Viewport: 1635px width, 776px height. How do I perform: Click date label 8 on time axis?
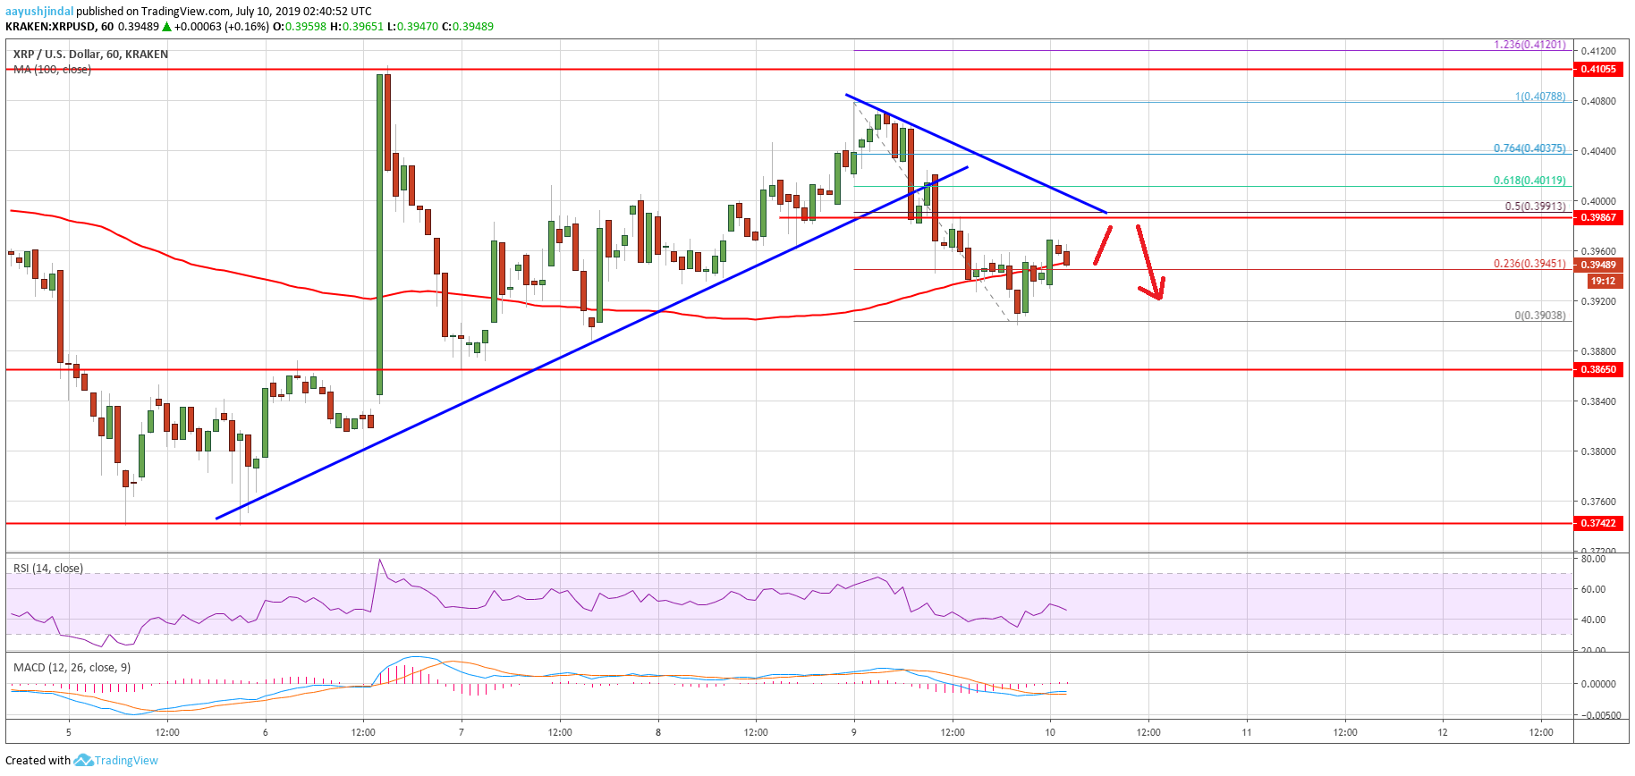tap(658, 732)
